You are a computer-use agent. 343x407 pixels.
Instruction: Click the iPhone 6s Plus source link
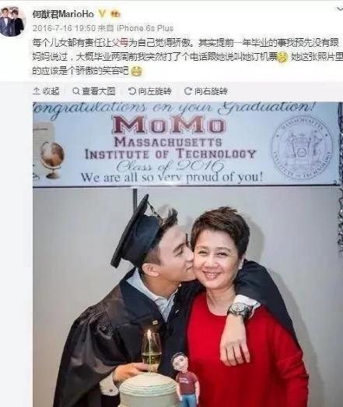point(145,28)
